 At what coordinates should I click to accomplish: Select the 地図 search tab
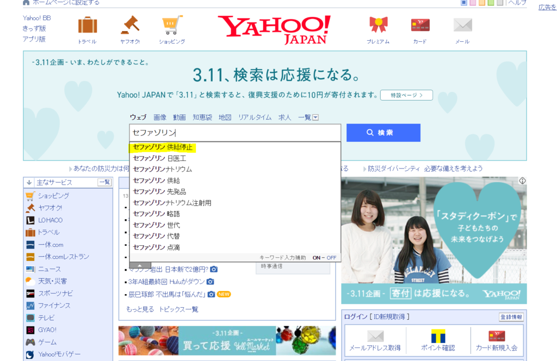point(225,117)
